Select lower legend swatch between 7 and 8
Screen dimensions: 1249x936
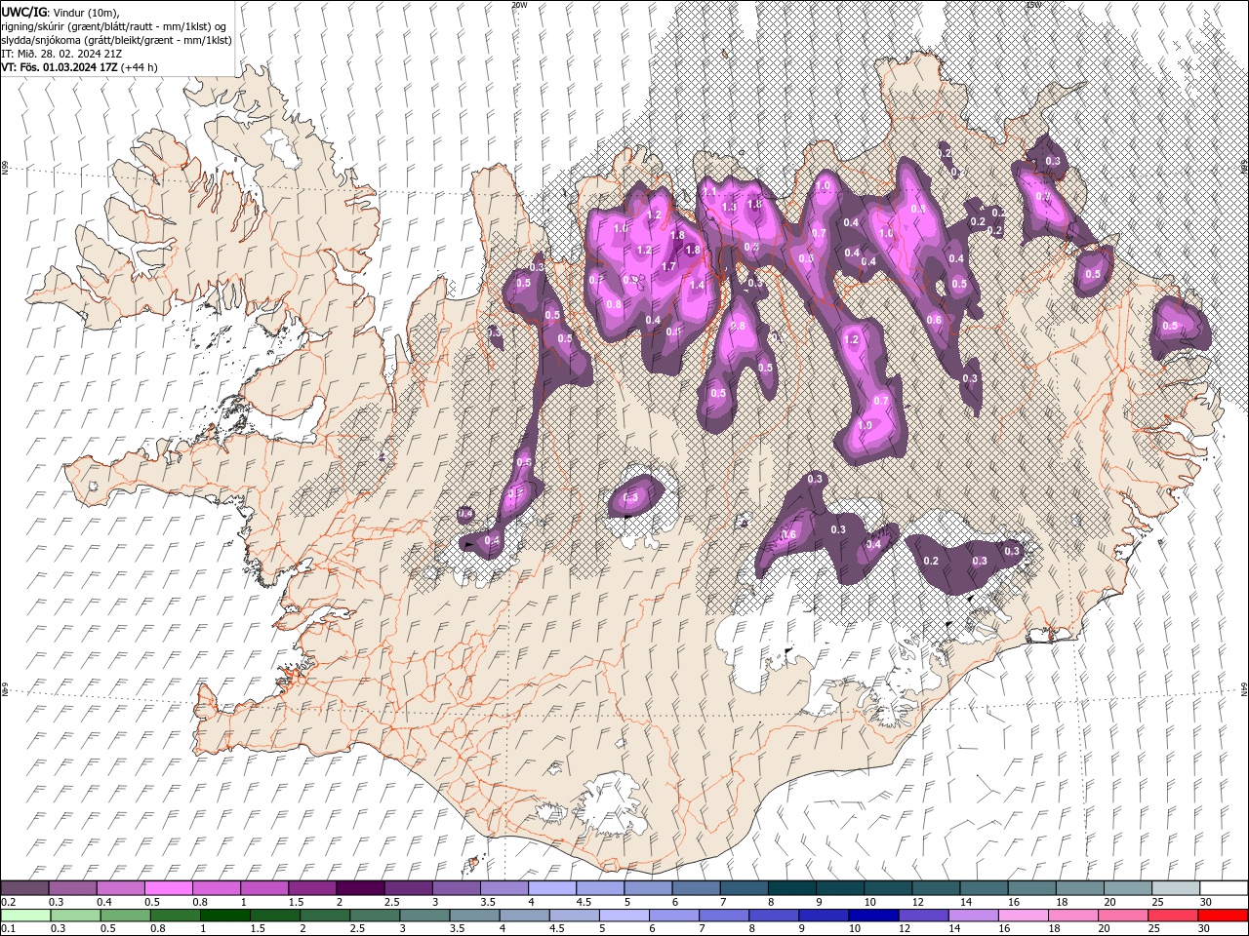[725, 916]
